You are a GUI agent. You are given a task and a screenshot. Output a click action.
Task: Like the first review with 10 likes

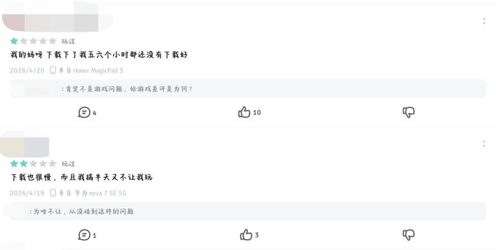tap(249, 112)
